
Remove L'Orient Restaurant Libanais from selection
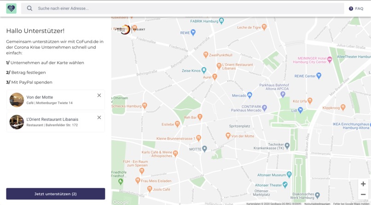click(x=99, y=117)
